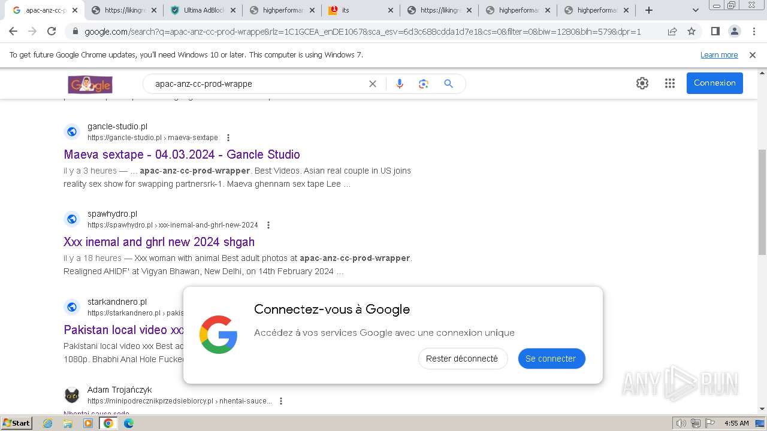Open more options for gancle-studio.pl result
Image resolution: width=767 pixels, height=431 pixels.
point(228,138)
